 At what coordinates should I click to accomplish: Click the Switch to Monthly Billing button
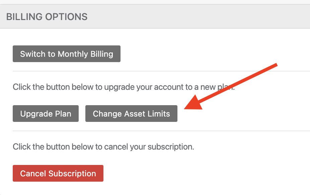(x=66, y=53)
